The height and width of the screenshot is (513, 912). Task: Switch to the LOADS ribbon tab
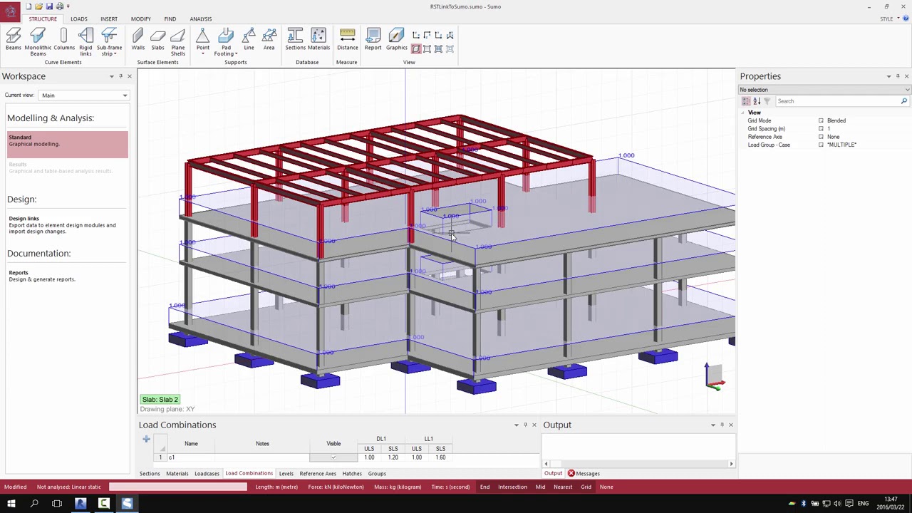(79, 19)
